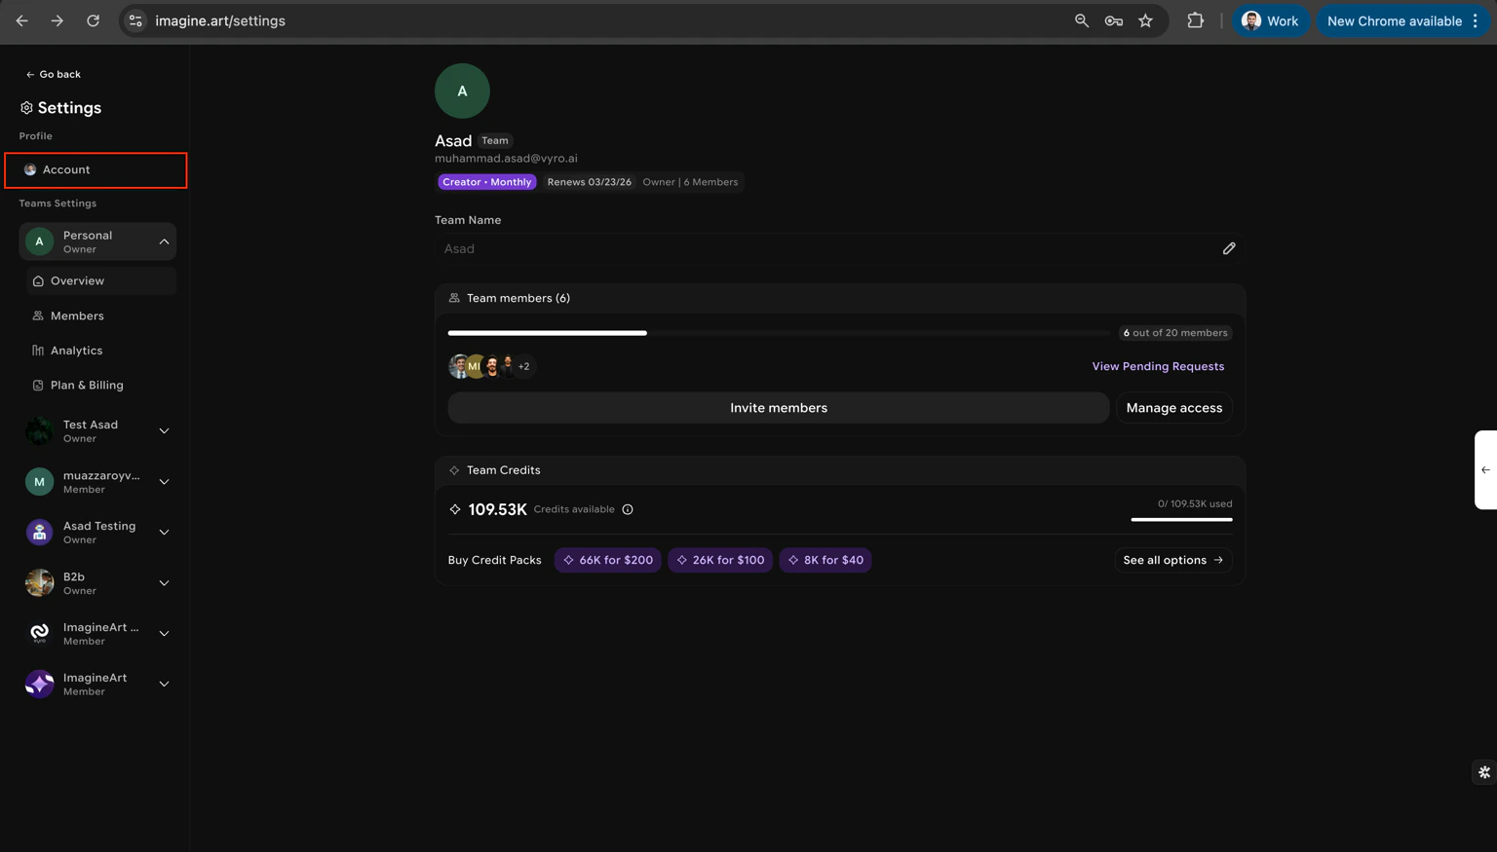Open View Pending Requests link
Viewport: 1497px width, 852px height.
[x=1158, y=366]
